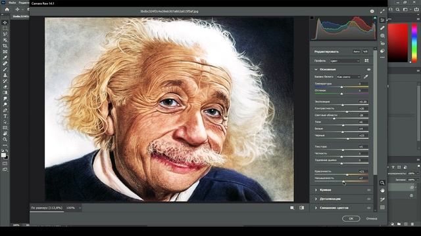This screenshot has height=236, width=421.
Task: Select the Move tool in Photoshop toolbar
Action: coord(5,22)
